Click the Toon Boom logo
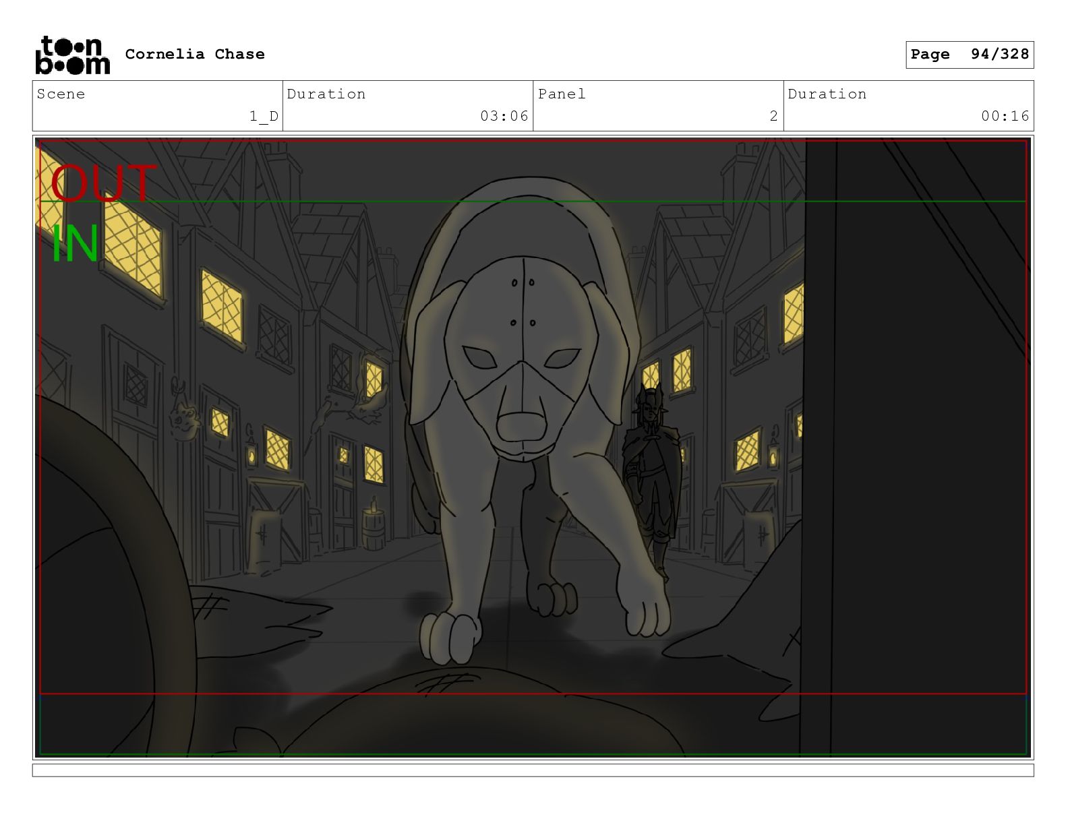This screenshot has width=1068, height=825. (72, 55)
